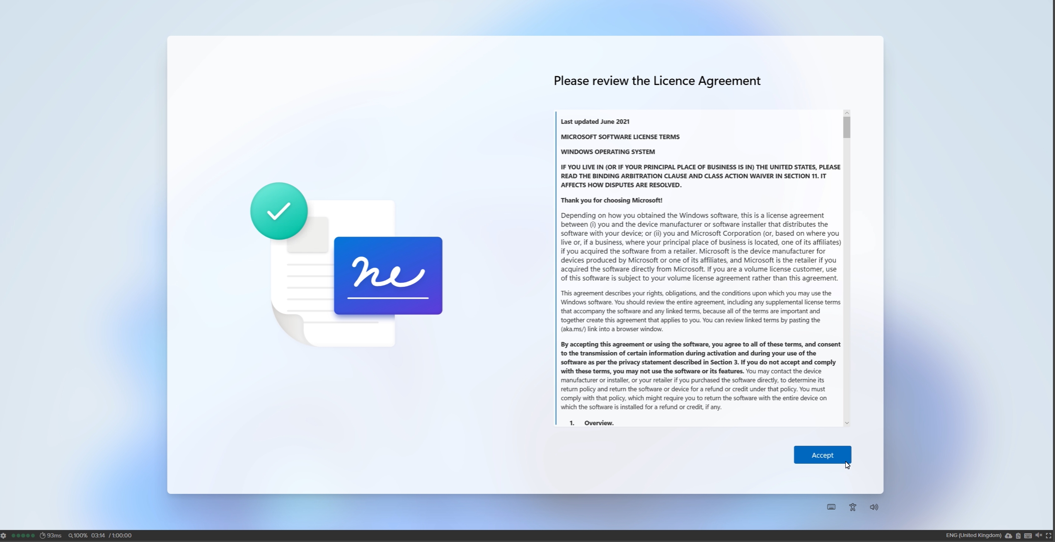Screen dimensions: 1055x542
Task: Click 'Thank you for choosing Microsoft!' text
Action: pos(611,200)
